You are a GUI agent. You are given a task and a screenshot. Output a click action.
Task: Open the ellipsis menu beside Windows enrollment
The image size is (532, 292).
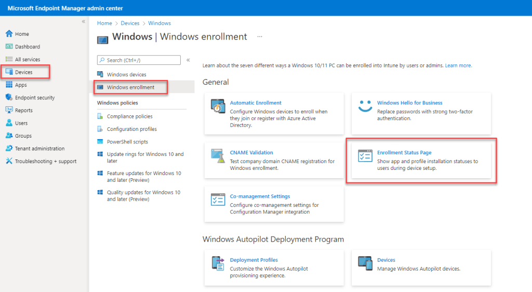point(260,37)
